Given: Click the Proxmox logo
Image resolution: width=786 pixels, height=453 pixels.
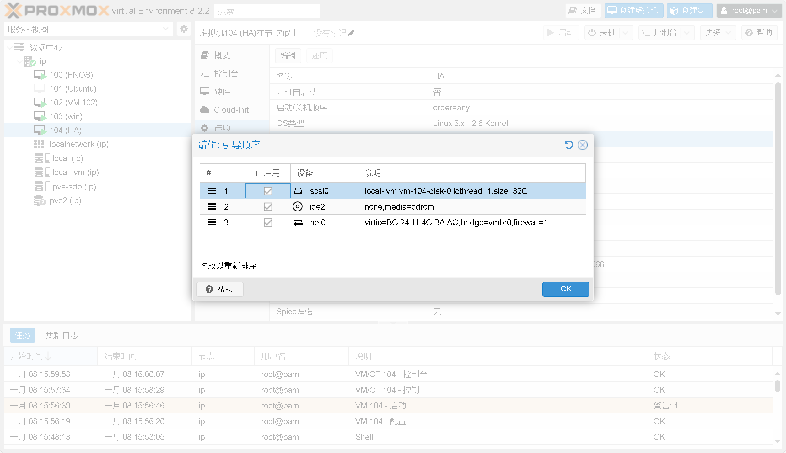Looking at the screenshot, I should click(57, 10).
